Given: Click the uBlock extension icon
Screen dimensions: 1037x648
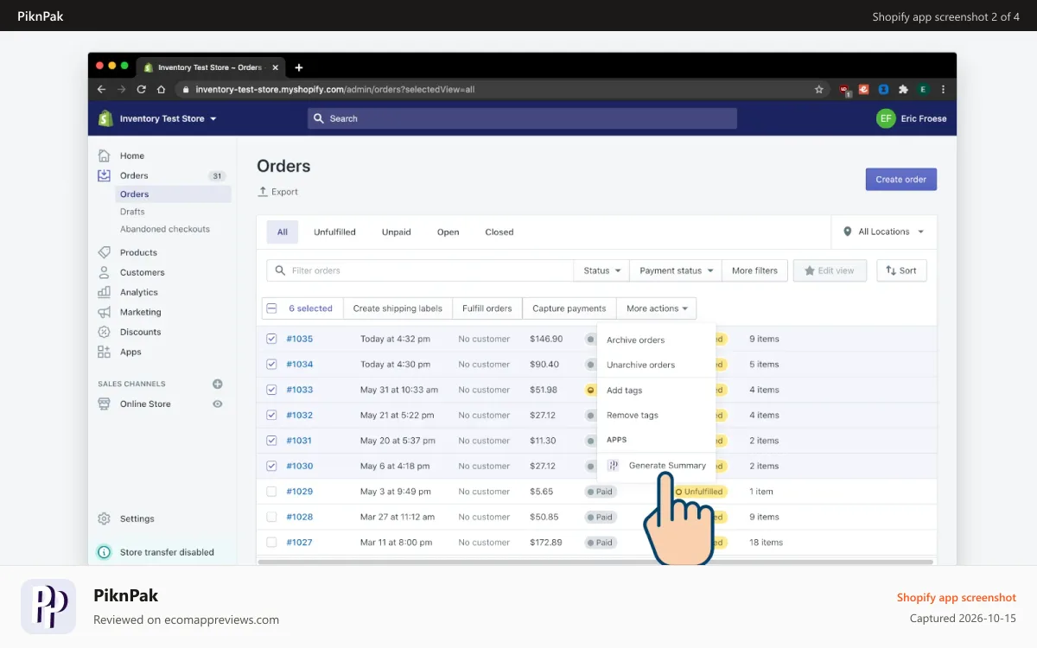Looking at the screenshot, I should tap(844, 89).
